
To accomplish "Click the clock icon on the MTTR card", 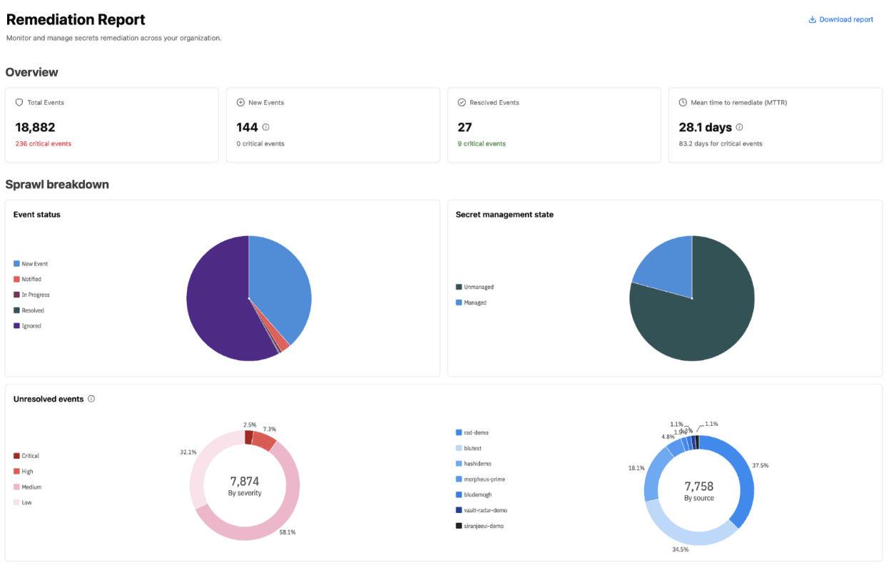I will 683,102.
